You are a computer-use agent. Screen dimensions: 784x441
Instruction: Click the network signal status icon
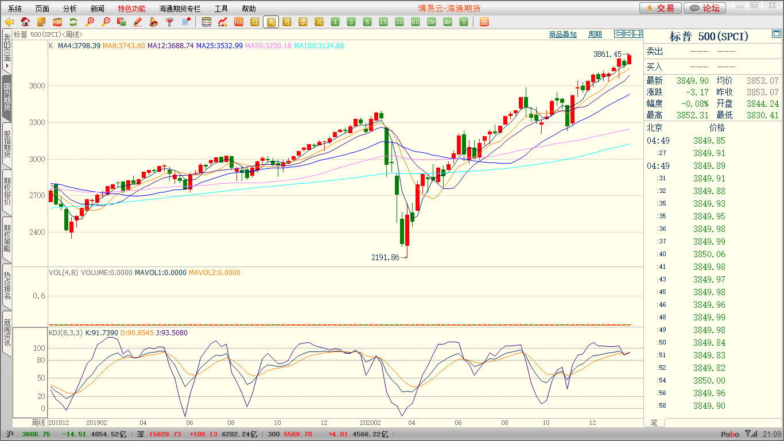pos(751,434)
